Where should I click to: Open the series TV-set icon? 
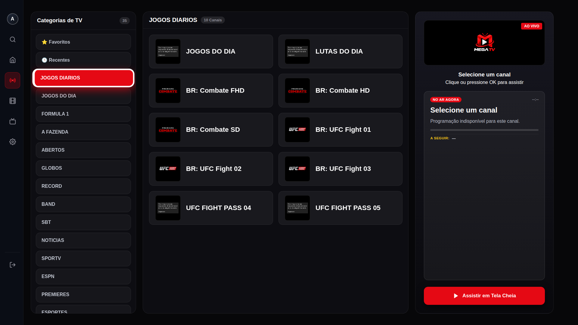tap(12, 121)
